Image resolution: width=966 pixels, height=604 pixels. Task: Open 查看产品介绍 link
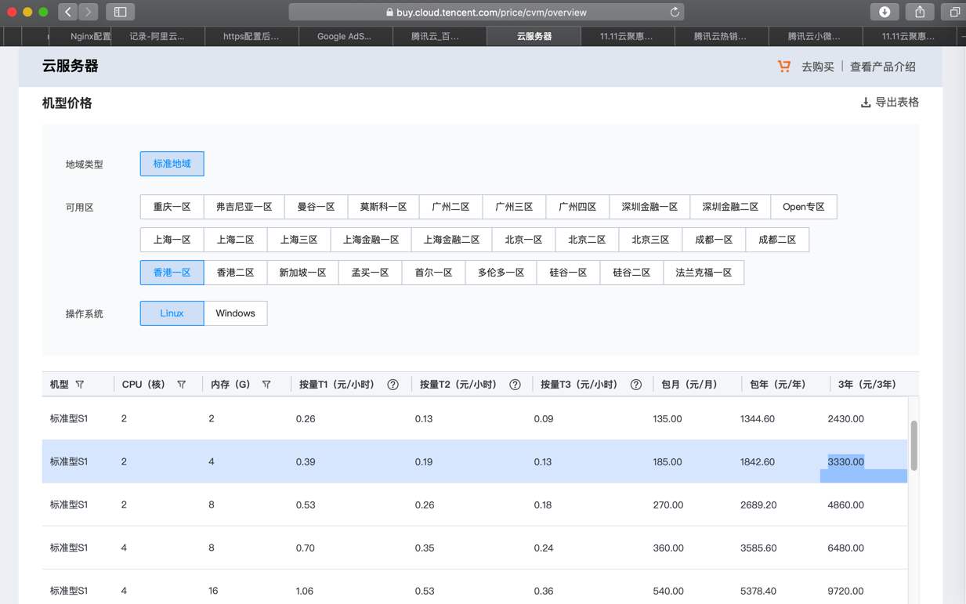coord(883,67)
